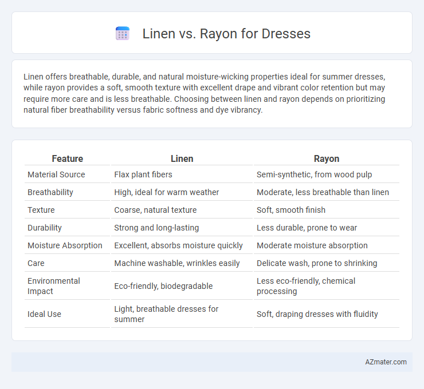424x389 pixels.
Task: Click the 'Linen vs. Rayon for Dresses' title
Action: [x=226, y=34]
